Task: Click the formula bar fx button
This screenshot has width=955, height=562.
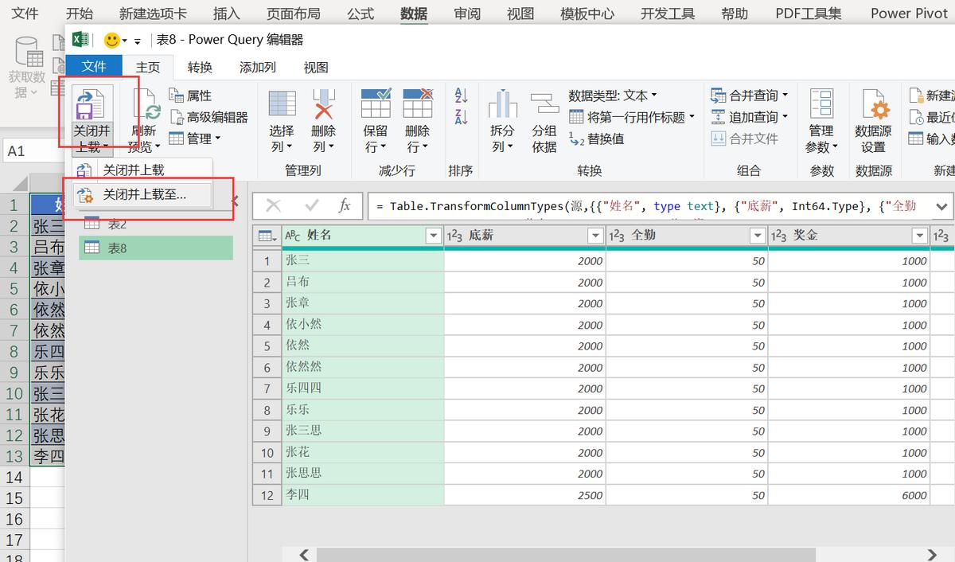Action: coord(345,206)
